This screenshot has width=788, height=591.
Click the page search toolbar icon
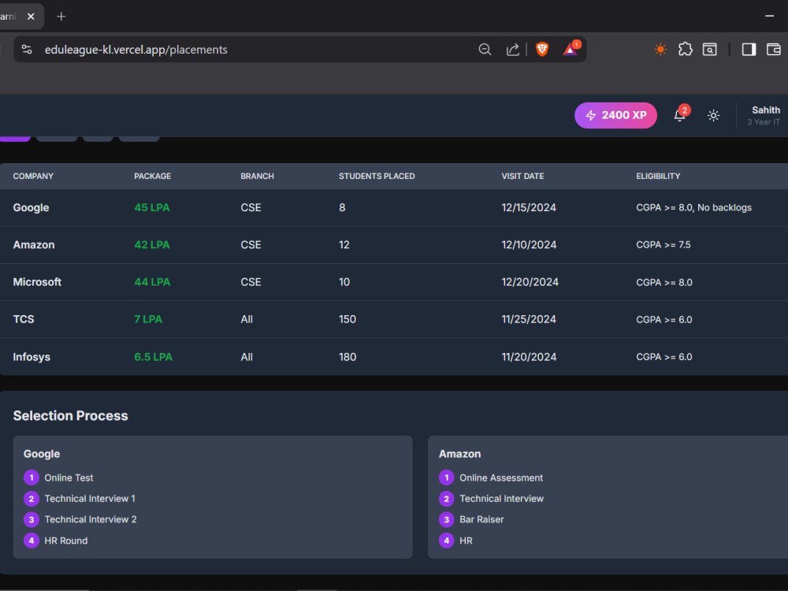[710, 49]
